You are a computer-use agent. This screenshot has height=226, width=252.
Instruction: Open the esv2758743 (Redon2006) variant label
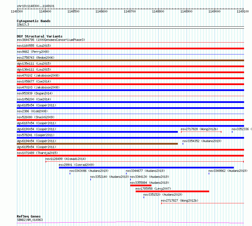click(36, 58)
